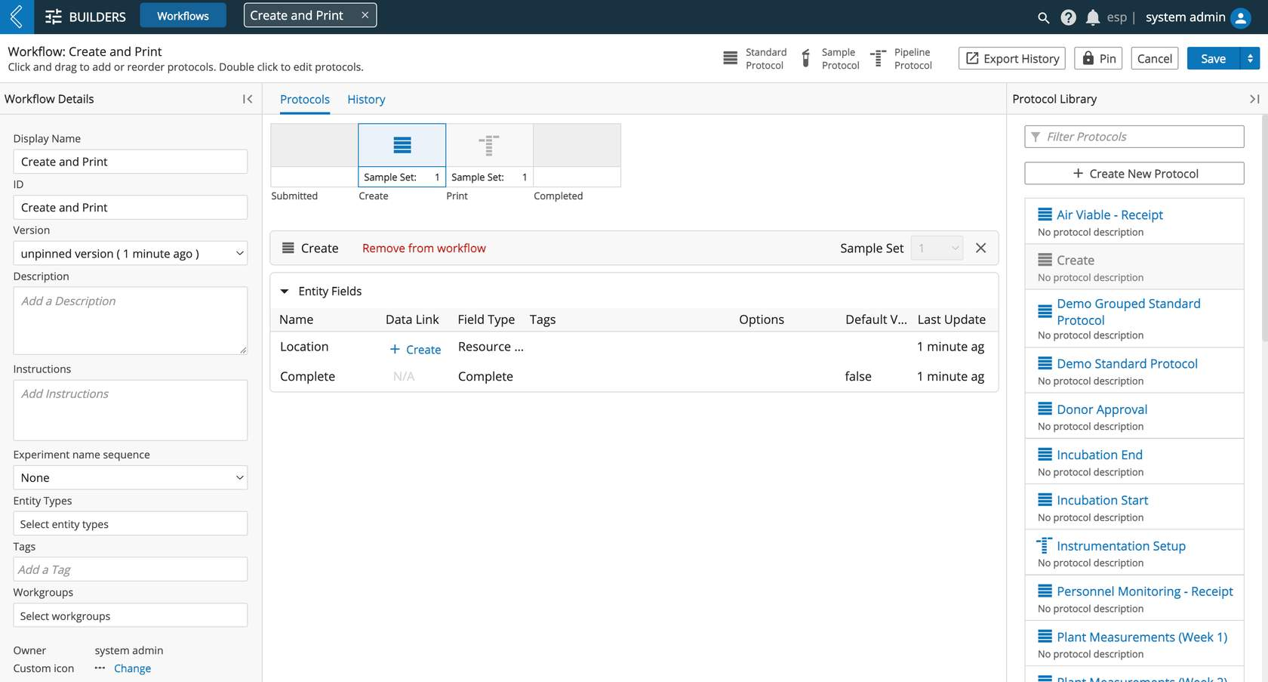Switch to the History tab
This screenshot has width=1268, height=682.
tap(366, 99)
